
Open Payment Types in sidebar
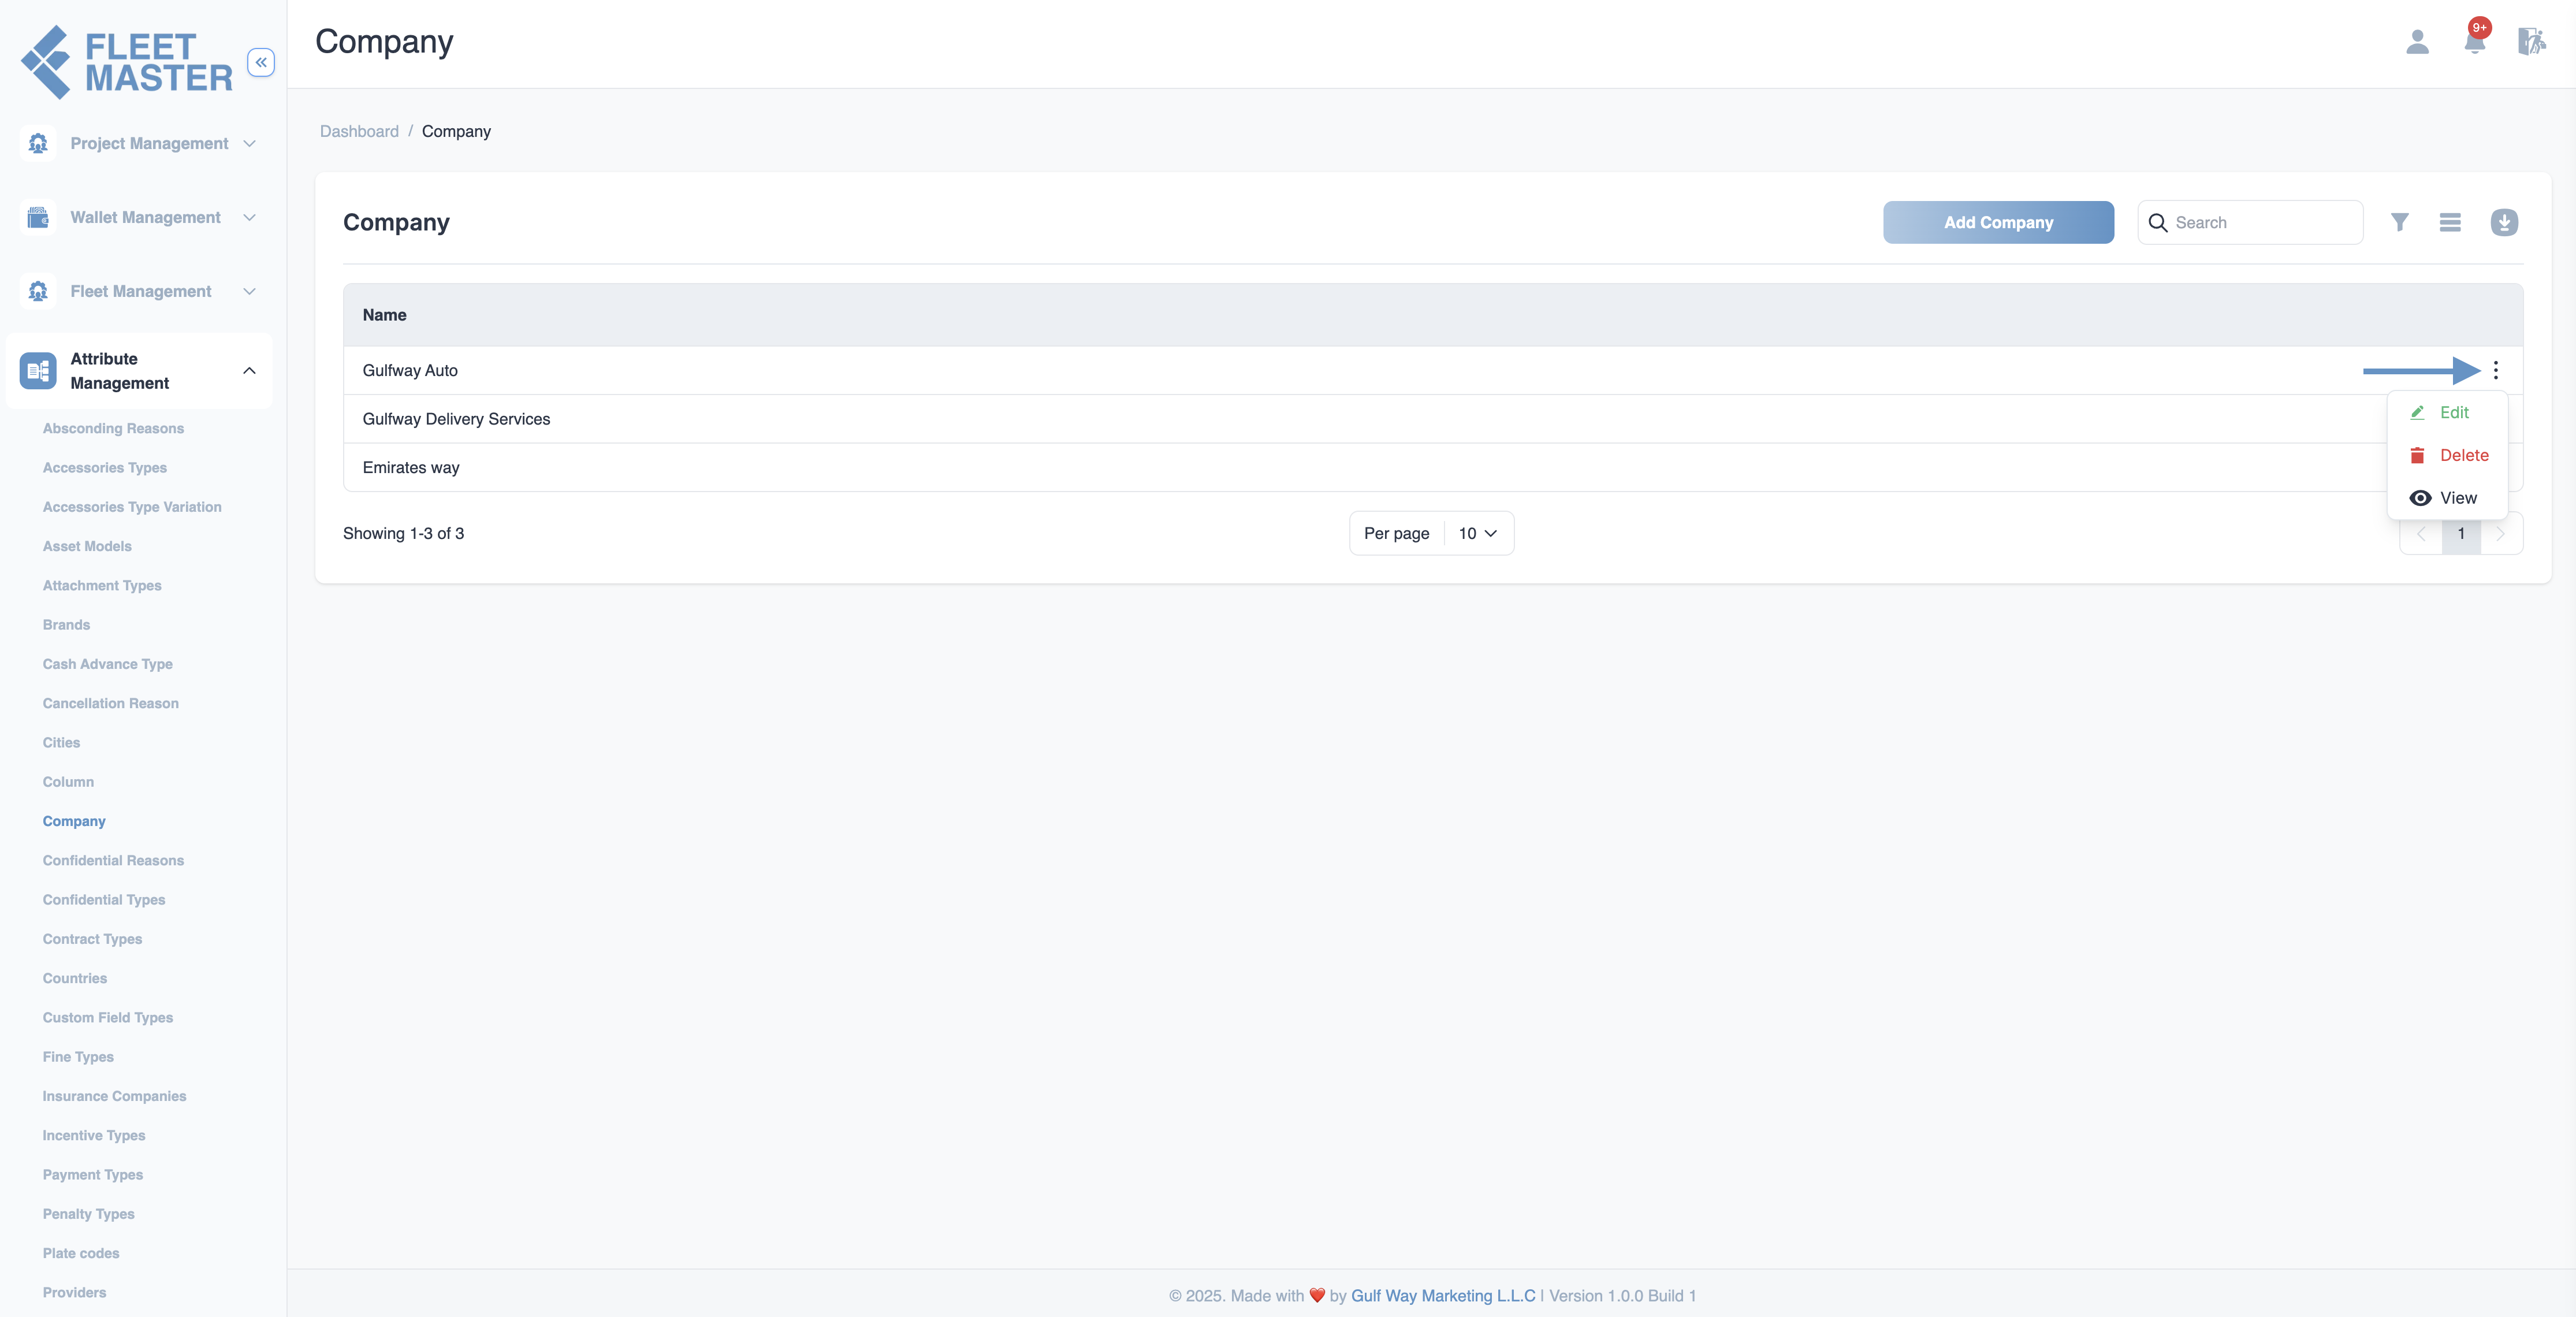point(93,1174)
